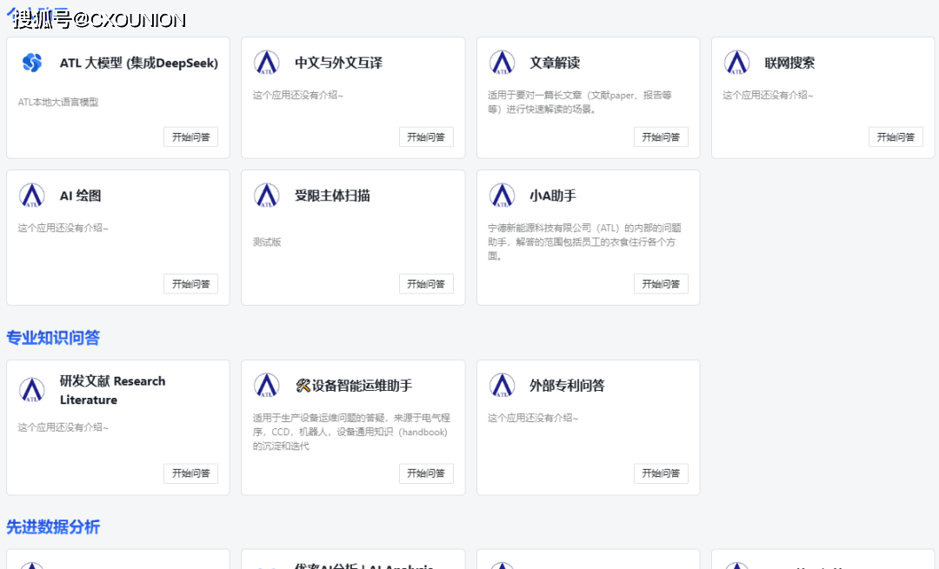The height and width of the screenshot is (569, 939).
Task: Select the 专业知识问答 section heading
Action: point(53,338)
